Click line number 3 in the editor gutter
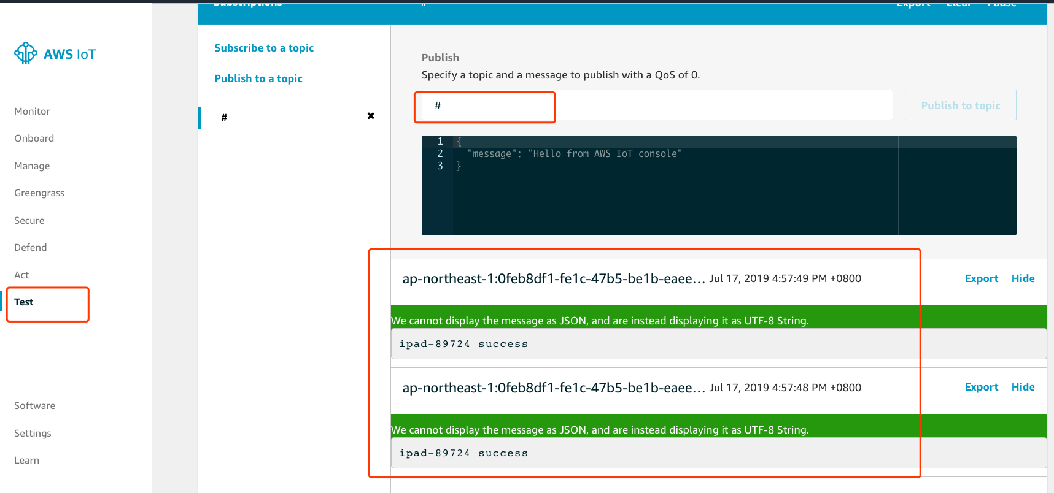1054x493 pixels. (440, 166)
